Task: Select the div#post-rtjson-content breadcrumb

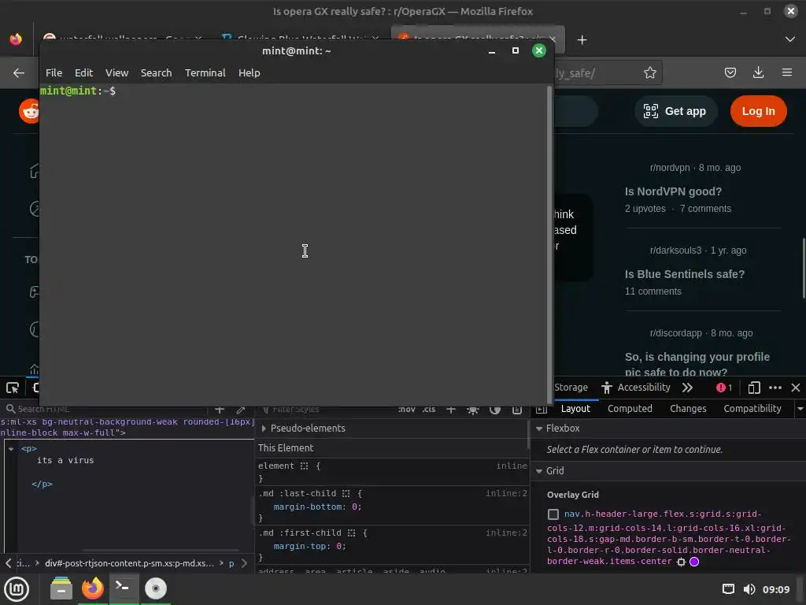Action: pos(129,563)
